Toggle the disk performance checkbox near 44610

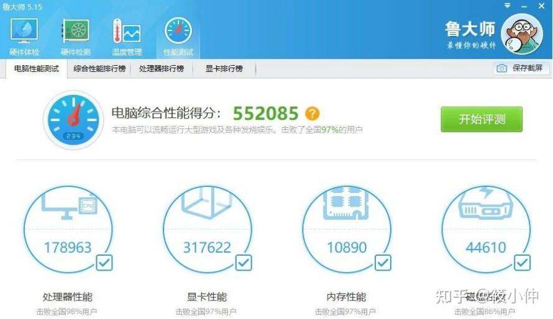tap(523, 263)
